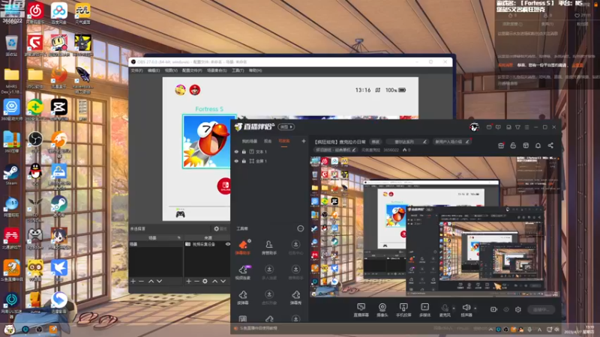Screen dimensions: 600x337
Task: Add a source in OBS sources panel
Action: (x=188, y=282)
